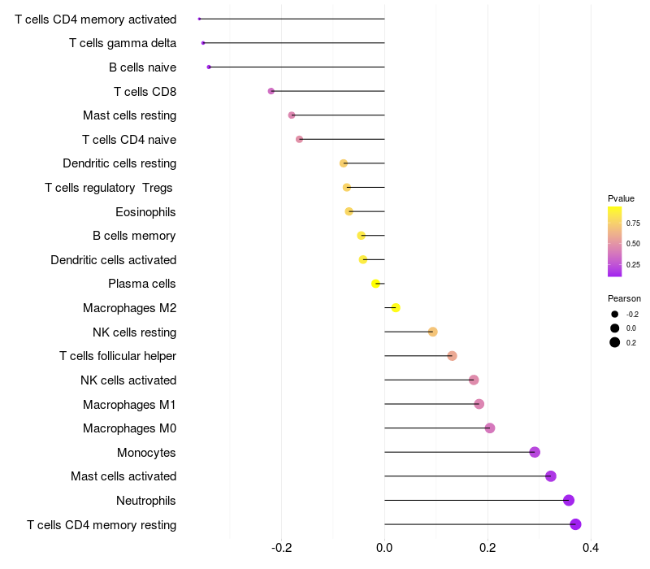
Task: Click the 0.0 Pearson legend dot
Action: coord(615,328)
